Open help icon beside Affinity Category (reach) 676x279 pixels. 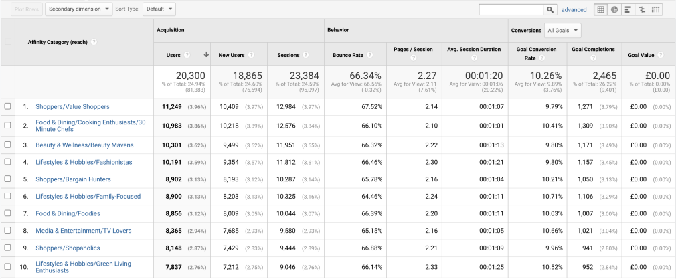pos(94,42)
